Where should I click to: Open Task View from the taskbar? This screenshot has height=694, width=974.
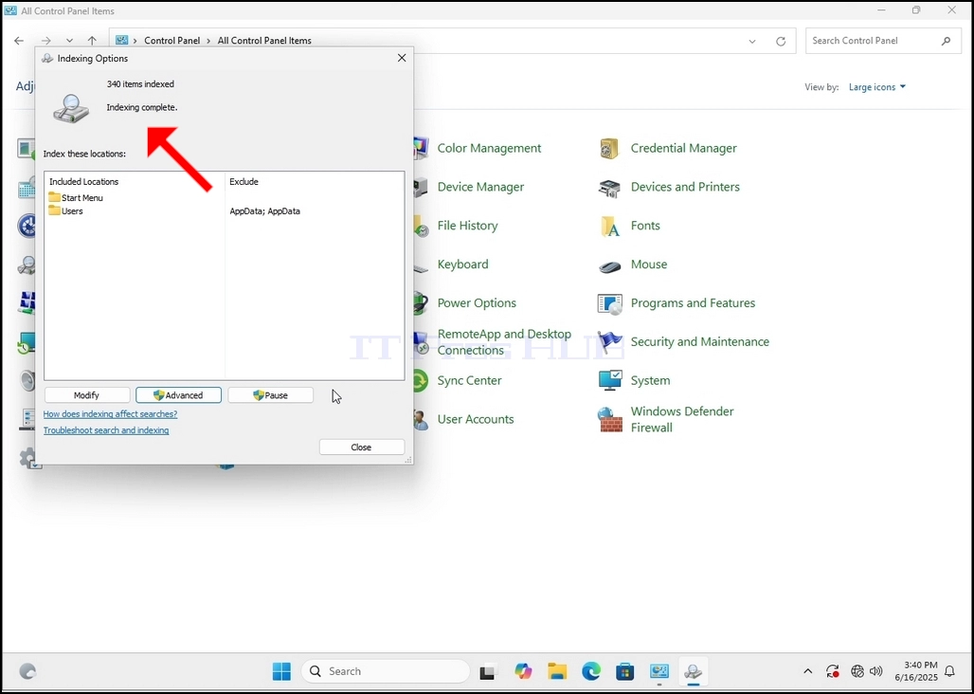pos(488,671)
